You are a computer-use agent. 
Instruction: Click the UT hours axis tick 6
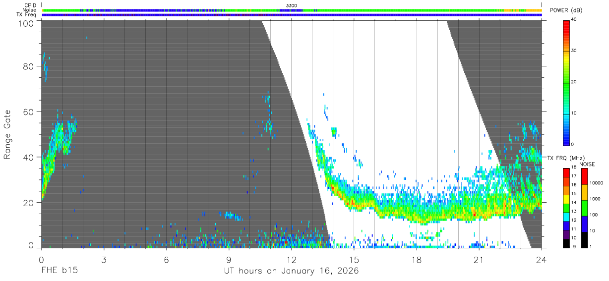point(167,260)
